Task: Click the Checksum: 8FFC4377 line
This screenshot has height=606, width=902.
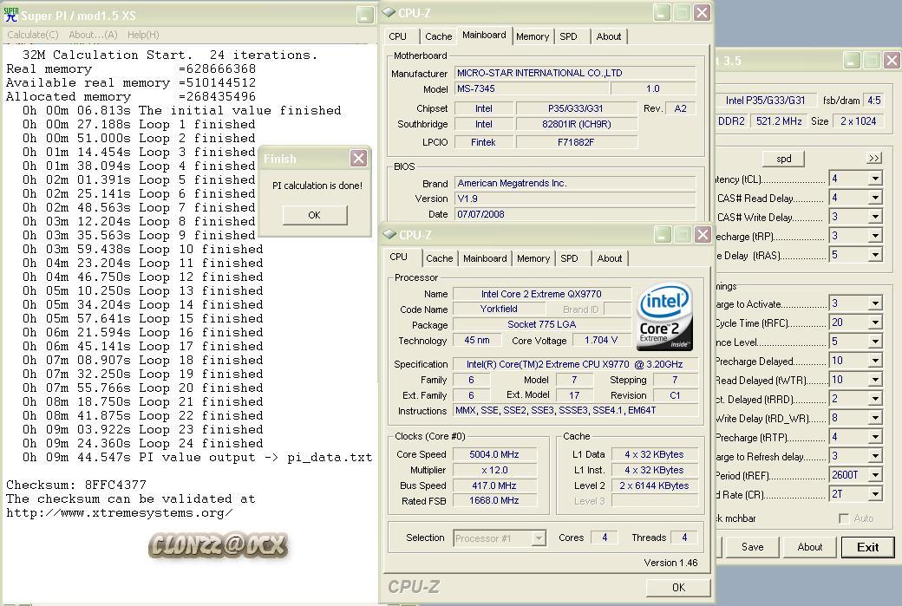Action: pos(76,485)
